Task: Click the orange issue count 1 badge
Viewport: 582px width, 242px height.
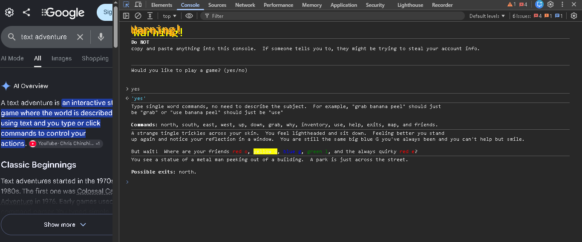Action: (548, 16)
